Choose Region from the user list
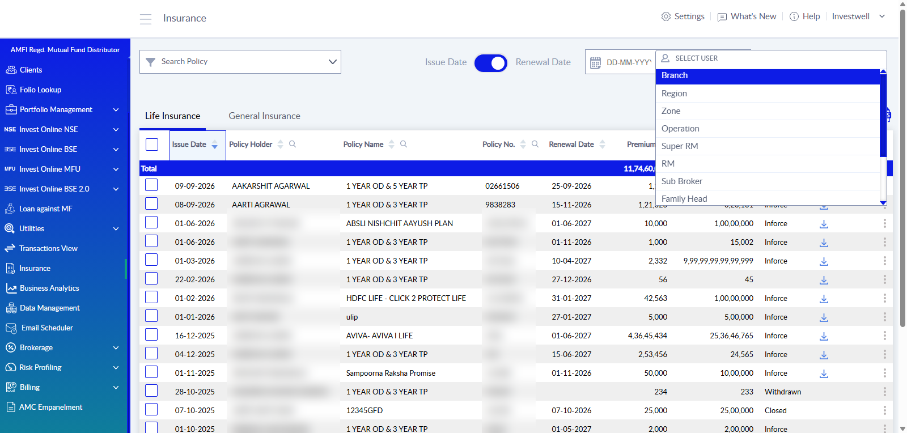Image resolution: width=907 pixels, height=433 pixels. tap(768, 94)
